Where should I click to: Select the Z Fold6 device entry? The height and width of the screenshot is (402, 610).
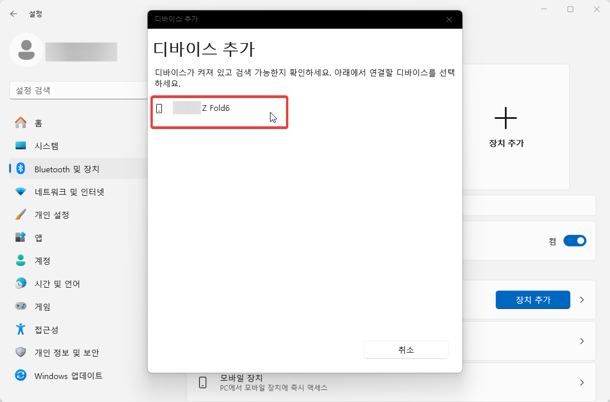[x=218, y=111]
